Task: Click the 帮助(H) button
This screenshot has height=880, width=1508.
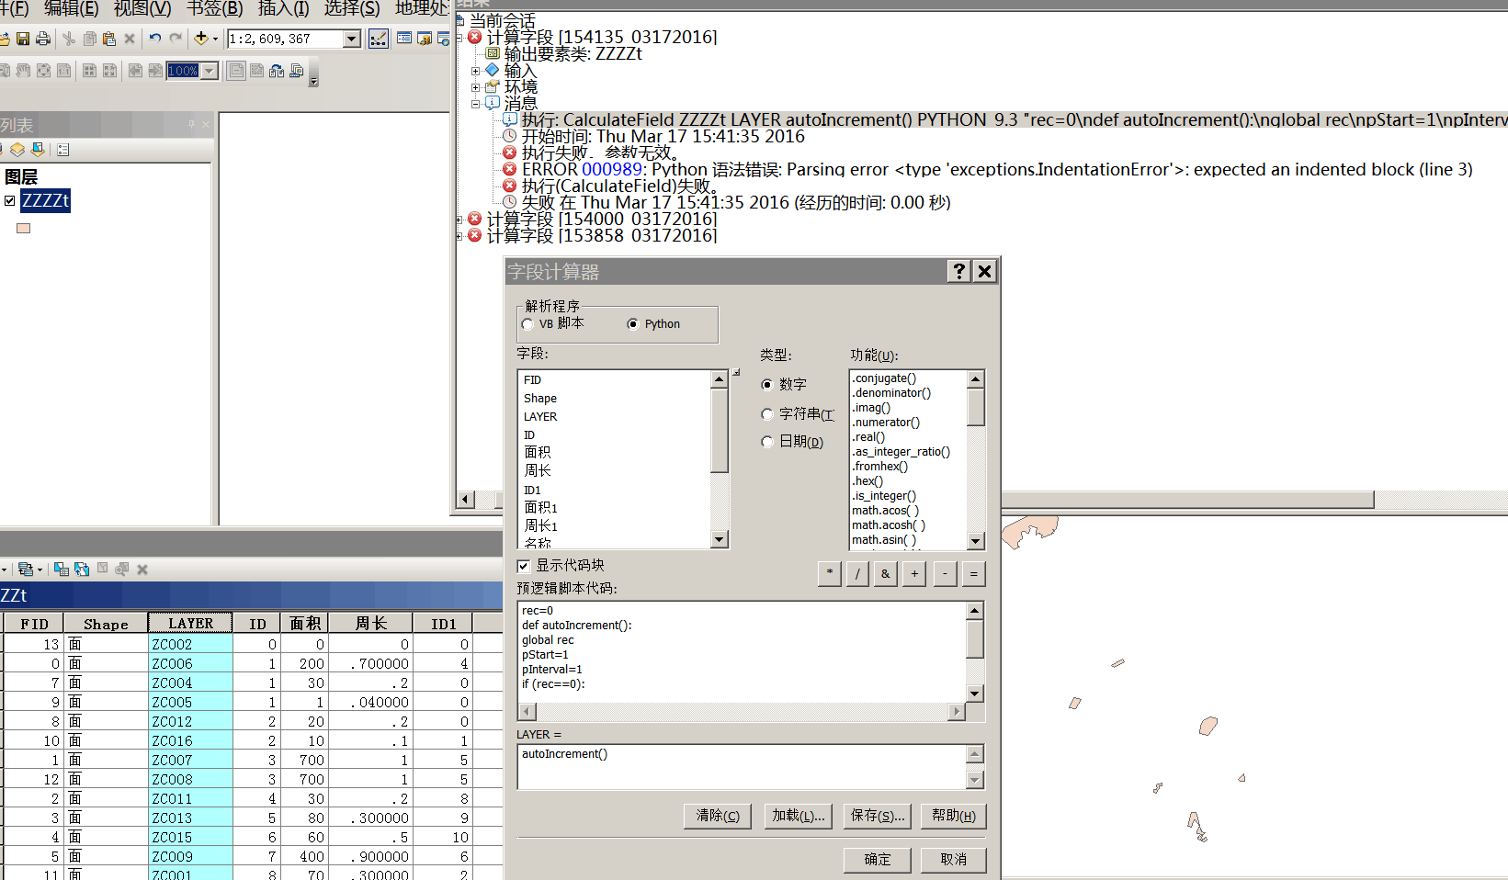Action: pyautogui.click(x=954, y=816)
